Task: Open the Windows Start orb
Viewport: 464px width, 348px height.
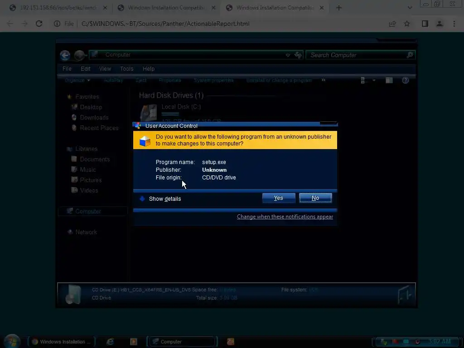Action: (x=12, y=341)
